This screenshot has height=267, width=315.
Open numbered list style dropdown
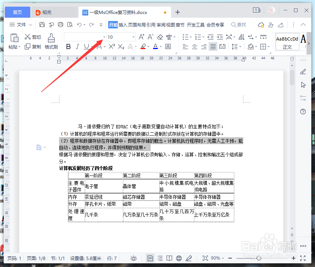[203, 37]
